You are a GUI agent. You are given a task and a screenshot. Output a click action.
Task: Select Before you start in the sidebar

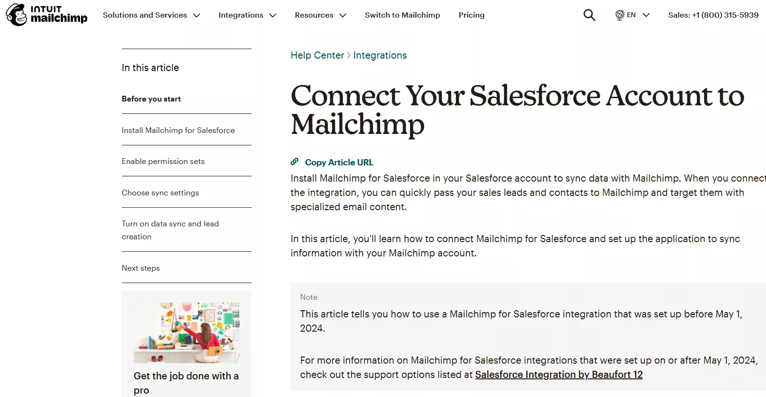[x=151, y=99]
